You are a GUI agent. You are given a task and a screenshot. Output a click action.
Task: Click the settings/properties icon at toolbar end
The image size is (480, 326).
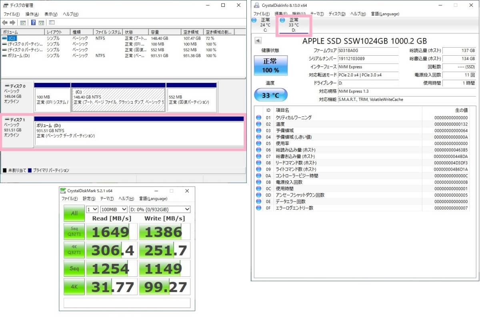[x=52, y=23]
